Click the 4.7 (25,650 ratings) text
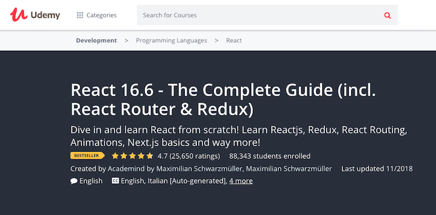This screenshot has height=215, width=436. [189, 156]
